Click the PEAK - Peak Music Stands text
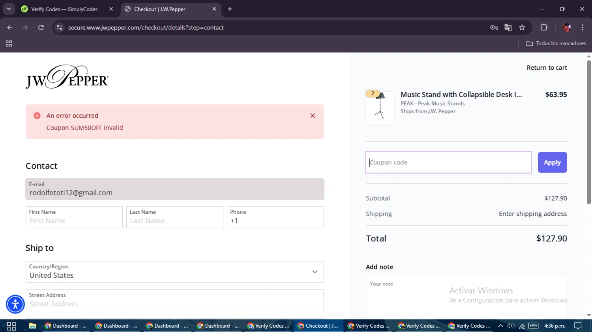The image size is (592, 332). pos(433,104)
